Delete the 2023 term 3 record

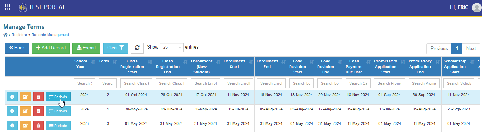point(38,126)
